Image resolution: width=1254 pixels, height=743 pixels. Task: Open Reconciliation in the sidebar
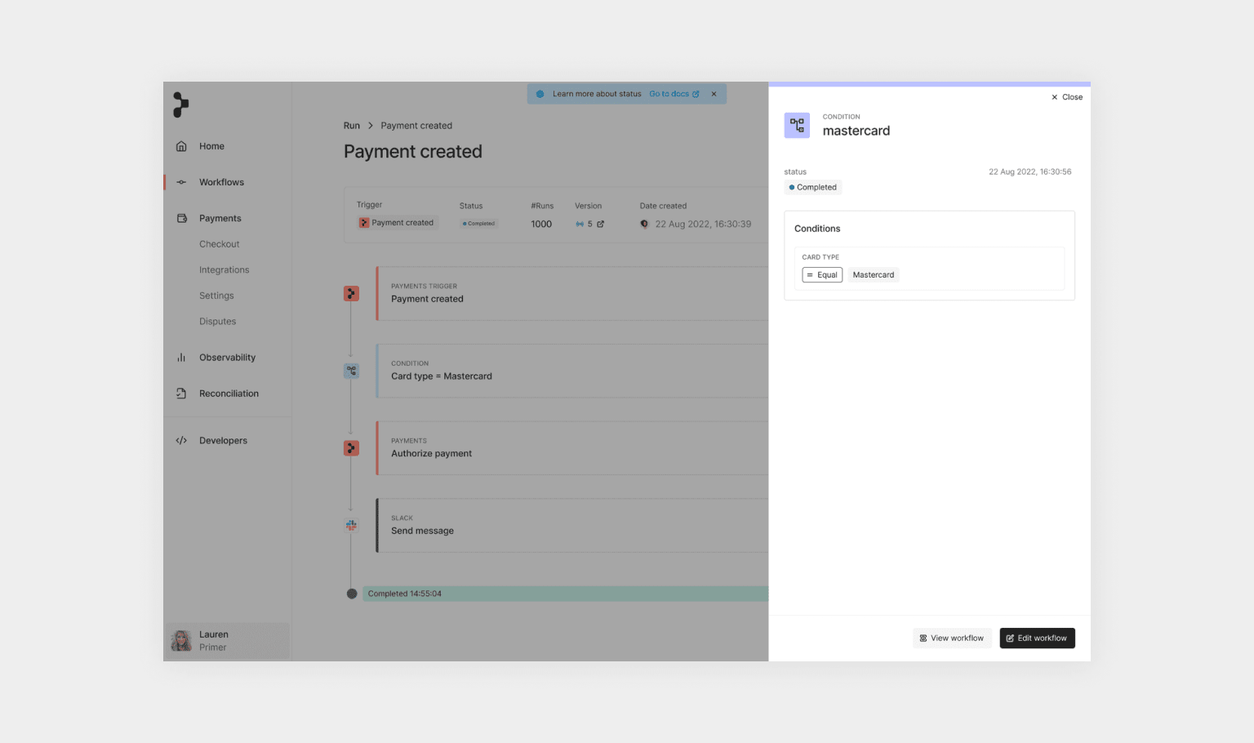[x=229, y=394]
